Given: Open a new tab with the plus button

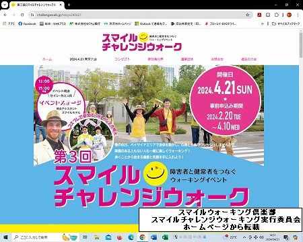Looking at the screenshot, I should 69,5.
